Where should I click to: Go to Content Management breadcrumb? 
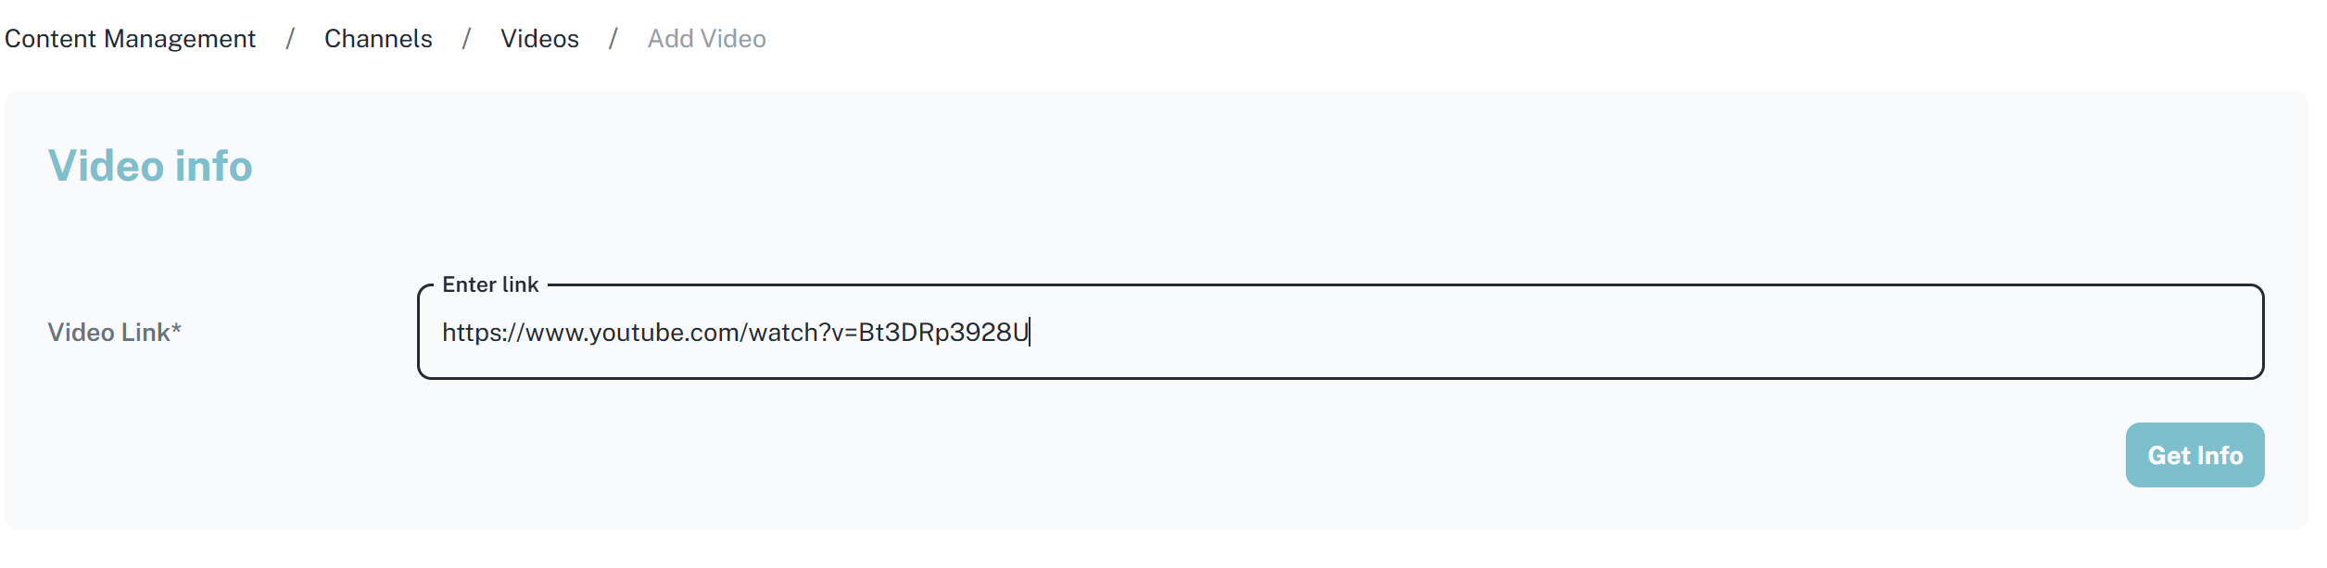pyautogui.click(x=130, y=39)
